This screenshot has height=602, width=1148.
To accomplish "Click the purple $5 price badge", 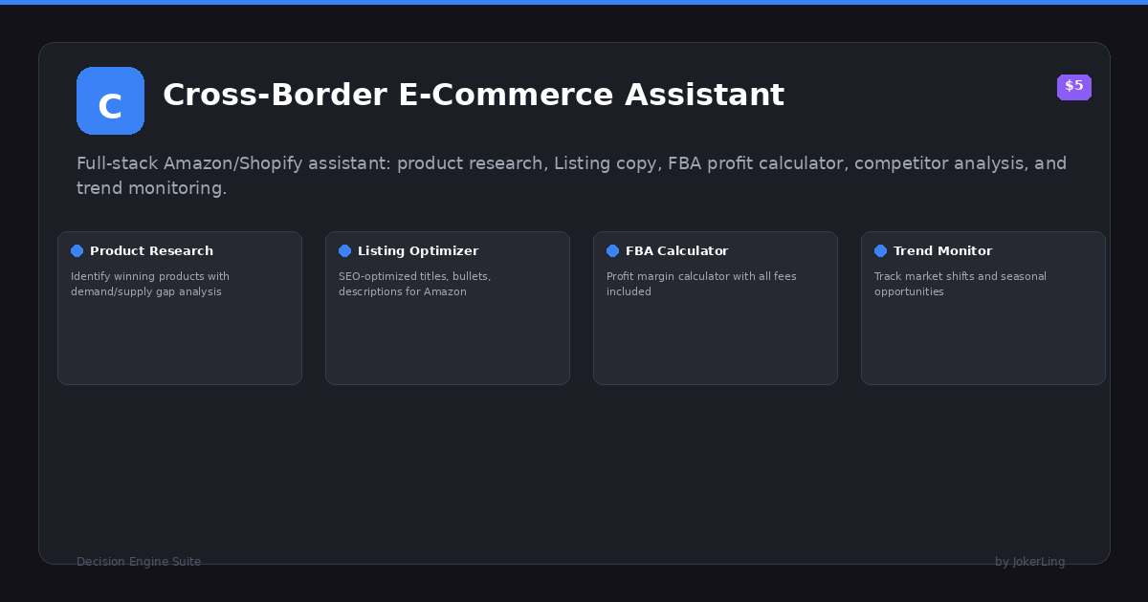I will (1074, 87).
